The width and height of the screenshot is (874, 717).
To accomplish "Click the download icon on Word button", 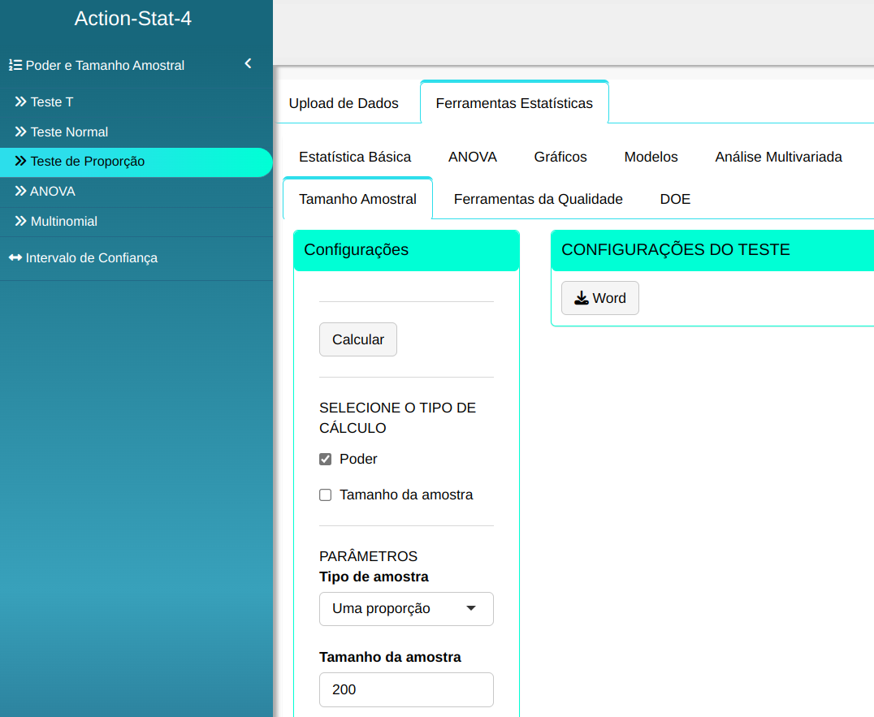I will tap(582, 298).
